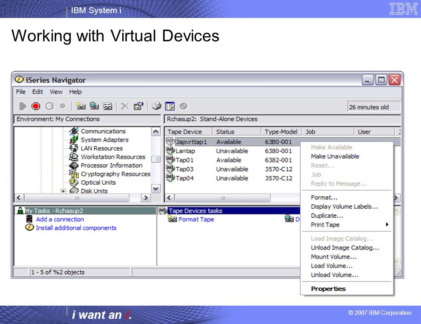This screenshot has height=324, width=421.
Task: Click the red stop sign toolbar icon
Action: pyautogui.click(x=36, y=107)
